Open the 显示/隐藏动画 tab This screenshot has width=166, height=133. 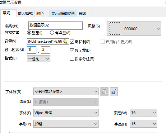tap(63, 14)
